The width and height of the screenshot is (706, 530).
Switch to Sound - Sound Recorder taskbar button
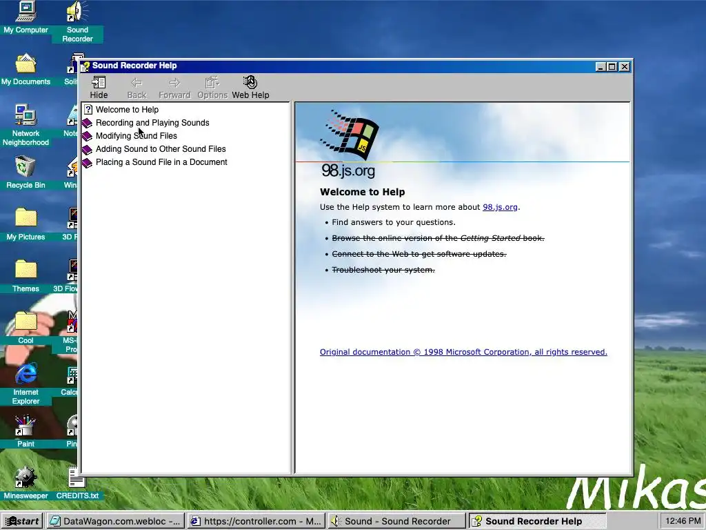click(396, 521)
